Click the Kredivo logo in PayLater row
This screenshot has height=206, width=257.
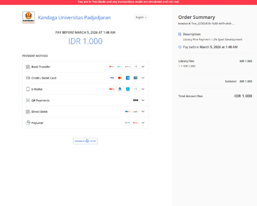coord(128,122)
